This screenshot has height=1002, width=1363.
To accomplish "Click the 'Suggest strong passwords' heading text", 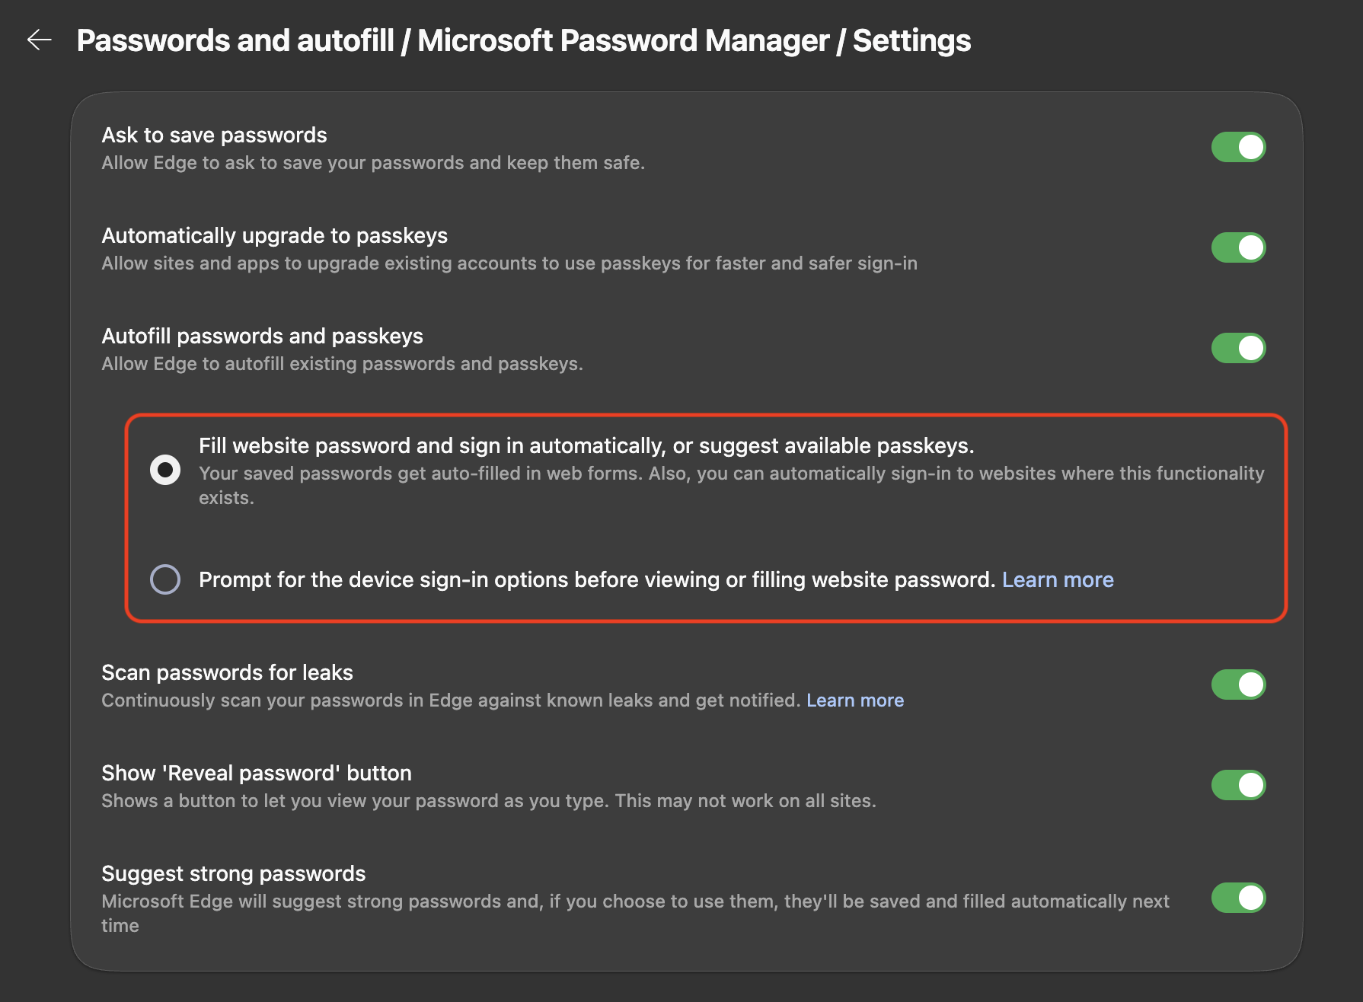I will (233, 874).
